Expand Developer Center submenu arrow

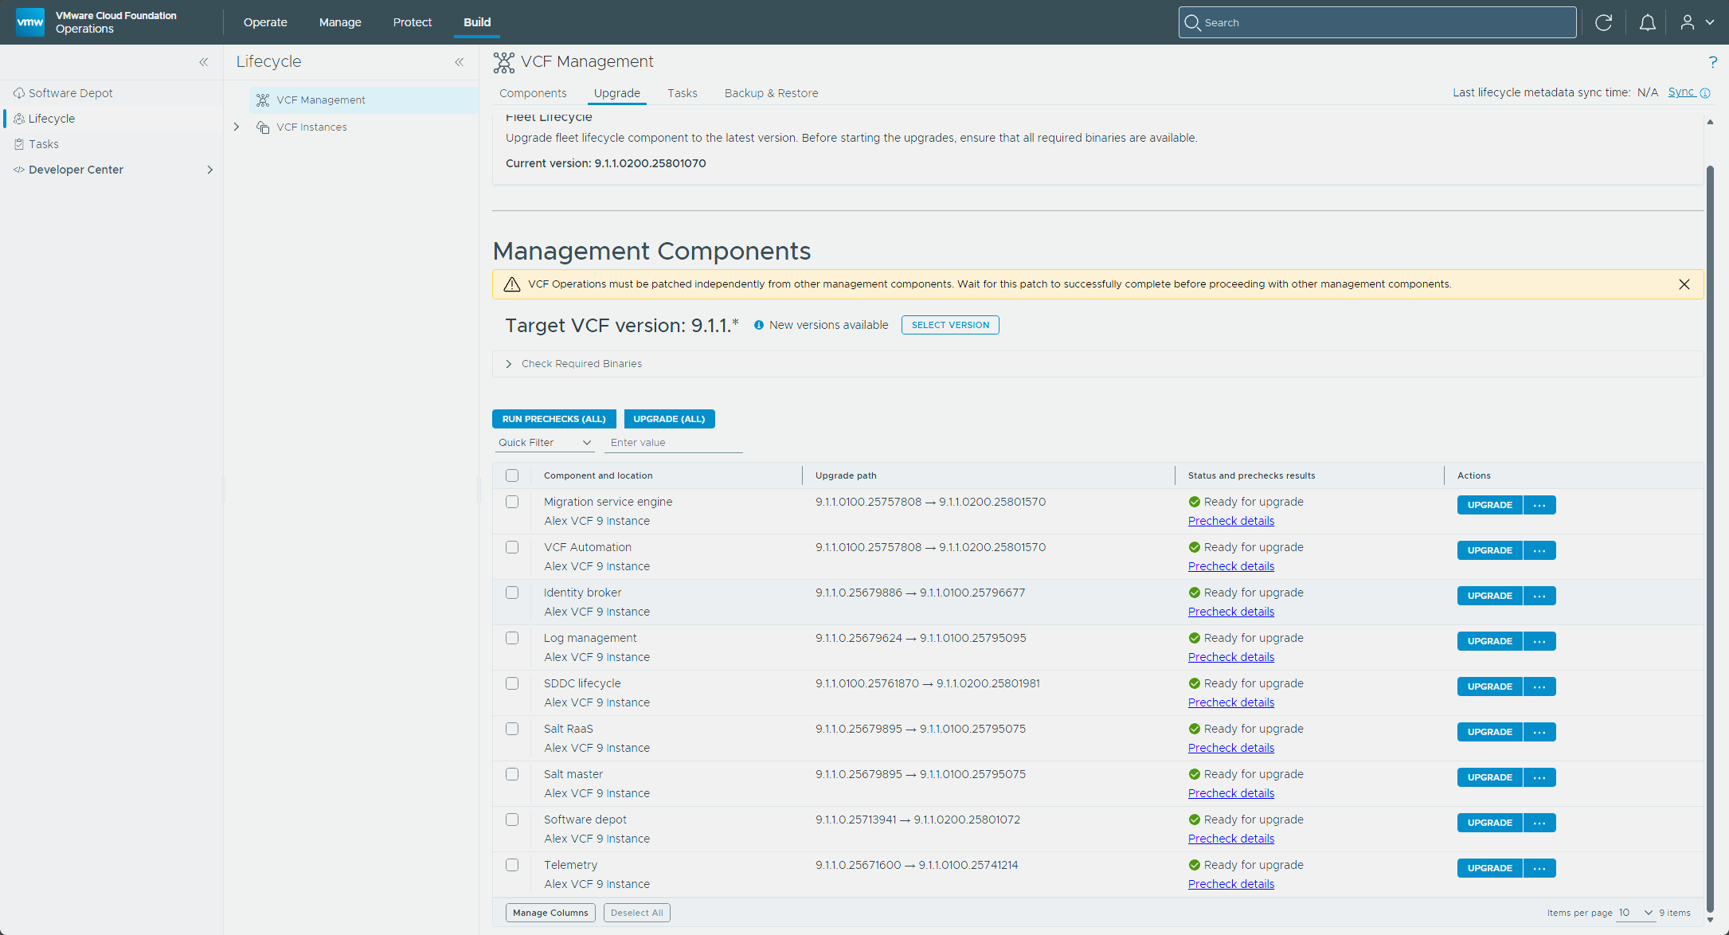click(x=210, y=170)
